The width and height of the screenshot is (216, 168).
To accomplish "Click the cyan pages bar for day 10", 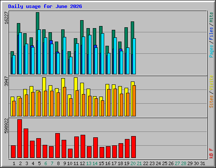I will (71, 66).
